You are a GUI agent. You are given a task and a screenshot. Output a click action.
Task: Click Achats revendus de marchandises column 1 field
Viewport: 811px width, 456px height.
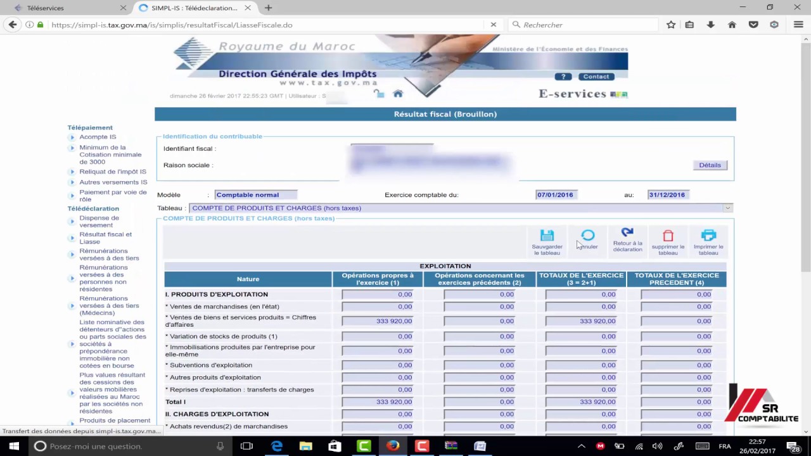coord(377,426)
